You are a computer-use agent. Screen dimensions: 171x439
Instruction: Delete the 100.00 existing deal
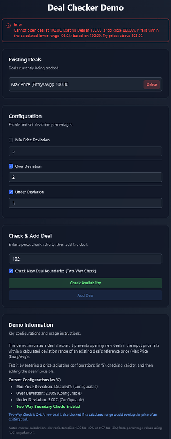[x=152, y=85]
